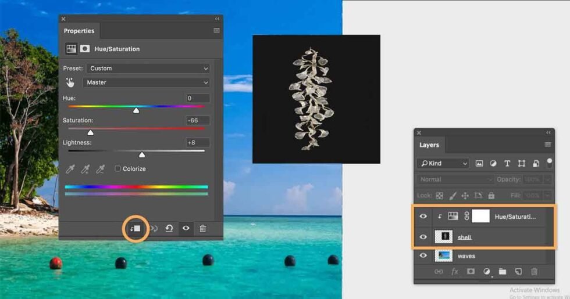Create a new group folder icon

(x=503, y=272)
